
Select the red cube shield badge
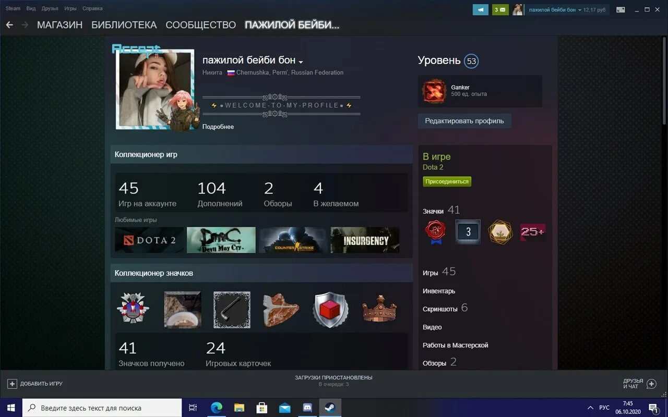coord(330,310)
